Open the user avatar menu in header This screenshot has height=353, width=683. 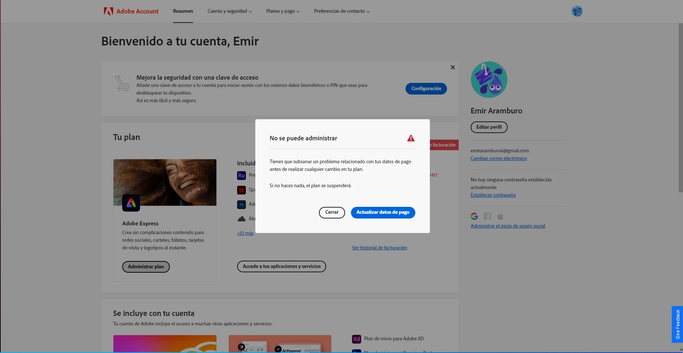577,11
